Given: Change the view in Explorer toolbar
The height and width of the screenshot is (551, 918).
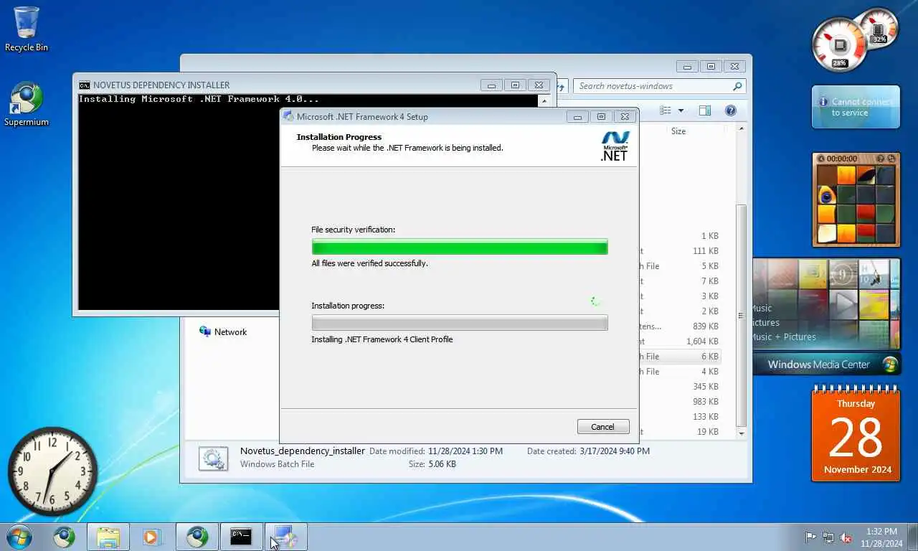Looking at the screenshot, I should point(666,110).
